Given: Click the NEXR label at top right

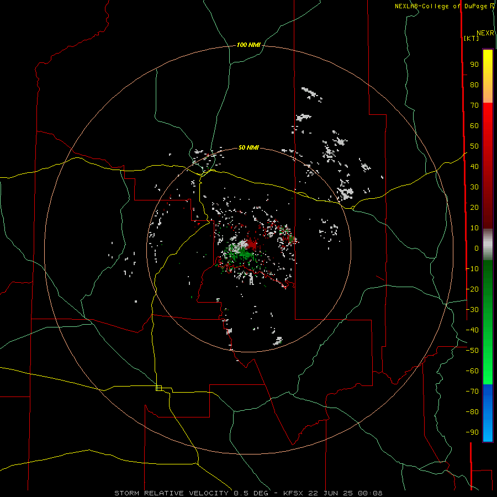Looking at the screenshot, I should [x=485, y=33].
